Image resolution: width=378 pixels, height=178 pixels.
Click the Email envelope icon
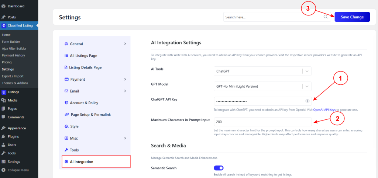tap(66, 91)
